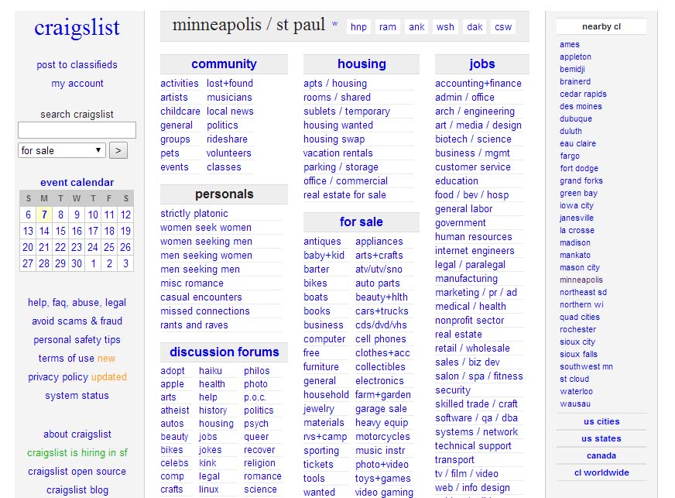Open 'lost+found' in community
This screenshot has height=498, width=675.
(230, 83)
